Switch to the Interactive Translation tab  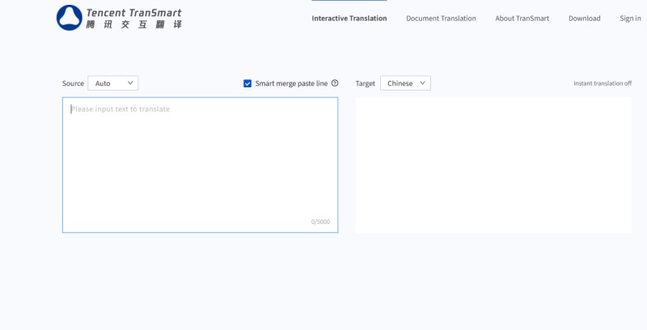pyautogui.click(x=349, y=18)
